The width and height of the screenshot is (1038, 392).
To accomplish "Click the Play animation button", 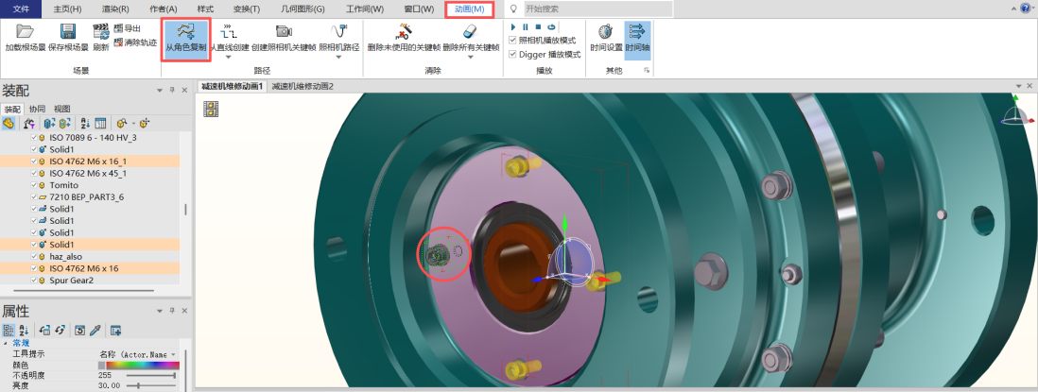I will click(x=513, y=27).
